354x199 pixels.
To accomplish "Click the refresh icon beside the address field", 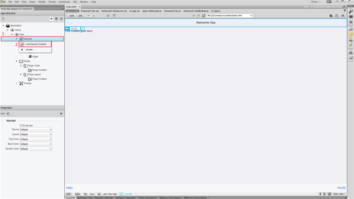I will point(204,16).
